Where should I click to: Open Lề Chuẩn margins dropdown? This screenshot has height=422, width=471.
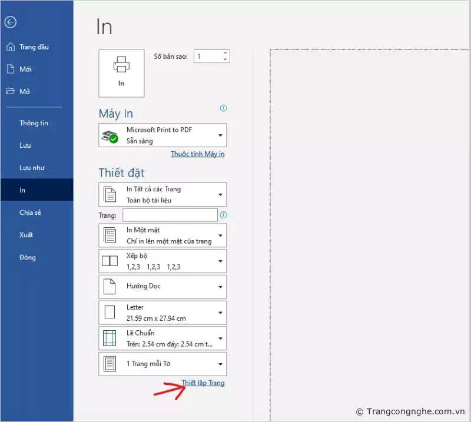click(x=162, y=338)
